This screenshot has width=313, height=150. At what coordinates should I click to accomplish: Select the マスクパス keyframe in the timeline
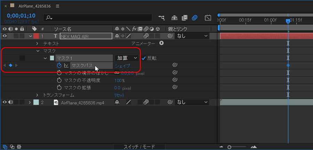[x=288, y=65]
